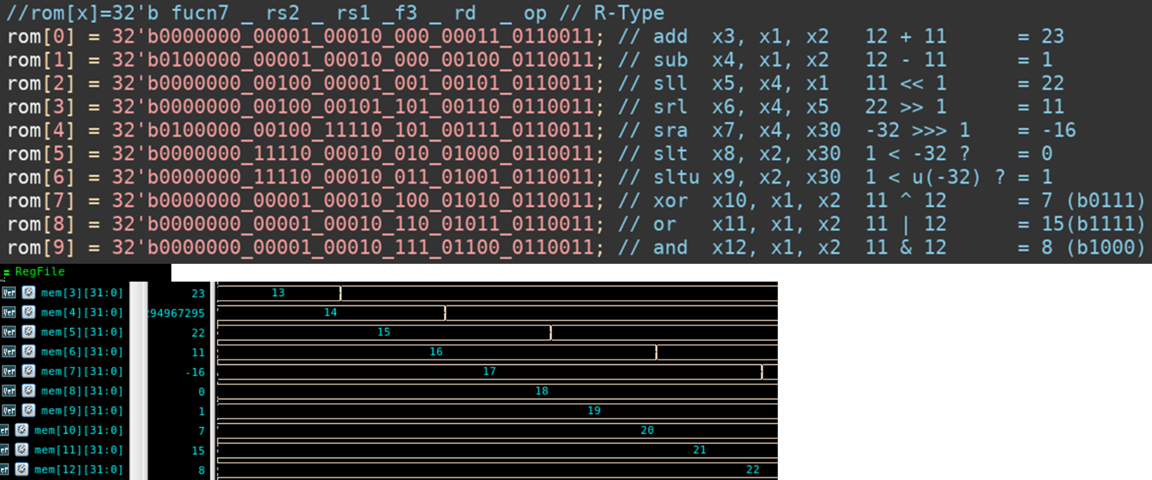Click the gear icon beside mem[7][31:0]
The width and height of the screenshot is (1152, 480).
click(x=28, y=371)
